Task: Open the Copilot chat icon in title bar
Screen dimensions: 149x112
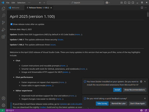Action: tap(107, 3)
